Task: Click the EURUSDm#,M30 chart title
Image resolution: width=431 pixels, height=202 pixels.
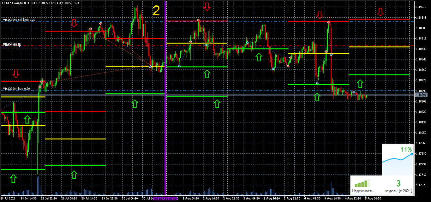Action: 14,3
